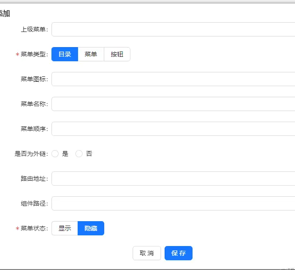The width and height of the screenshot is (295, 270).
Task: Set menu status to 显示
Action: click(65, 228)
